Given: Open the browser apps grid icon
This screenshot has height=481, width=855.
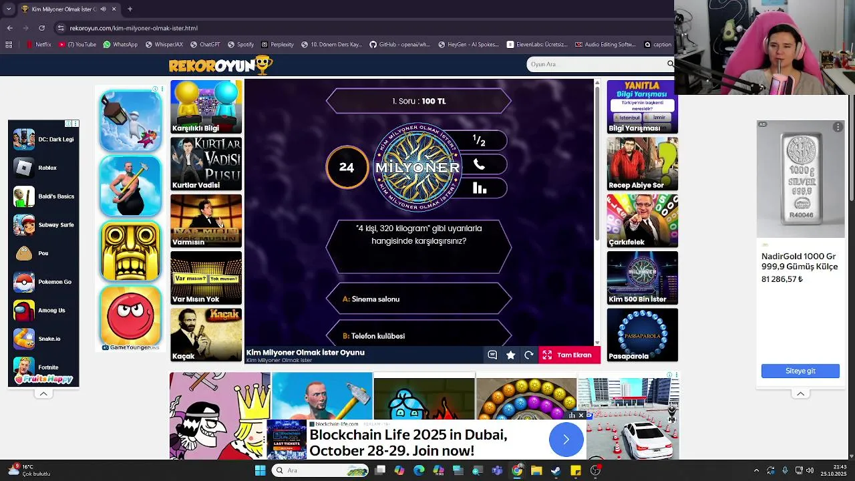Looking at the screenshot, I should pyautogui.click(x=9, y=45).
